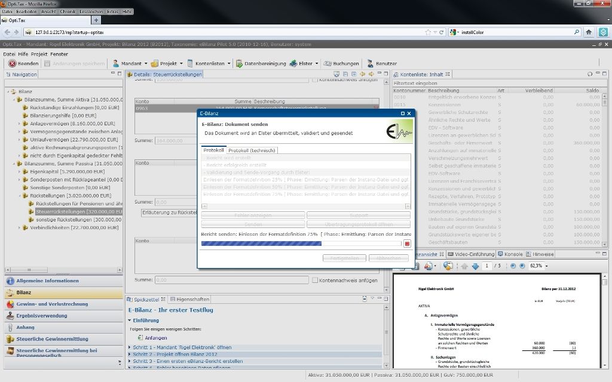Open the Mandant dropdown arrow
This screenshot has width=612, height=382.
pyautogui.click(x=146, y=63)
